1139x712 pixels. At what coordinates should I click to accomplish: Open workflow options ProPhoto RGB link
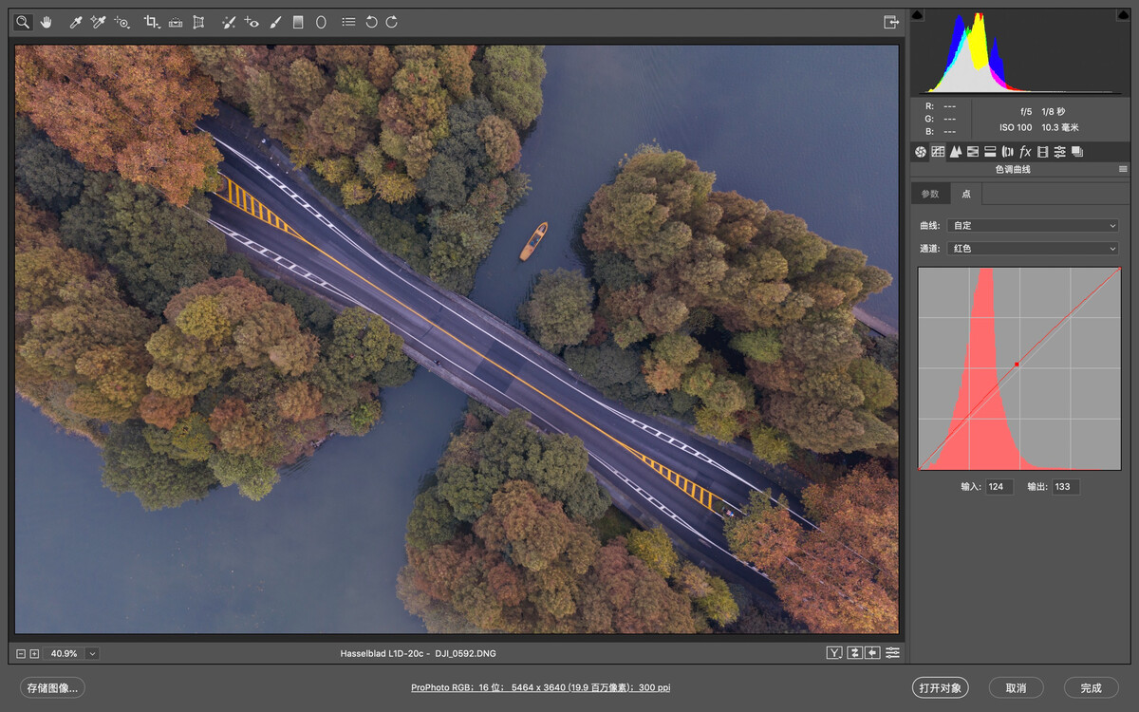pyautogui.click(x=540, y=687)
